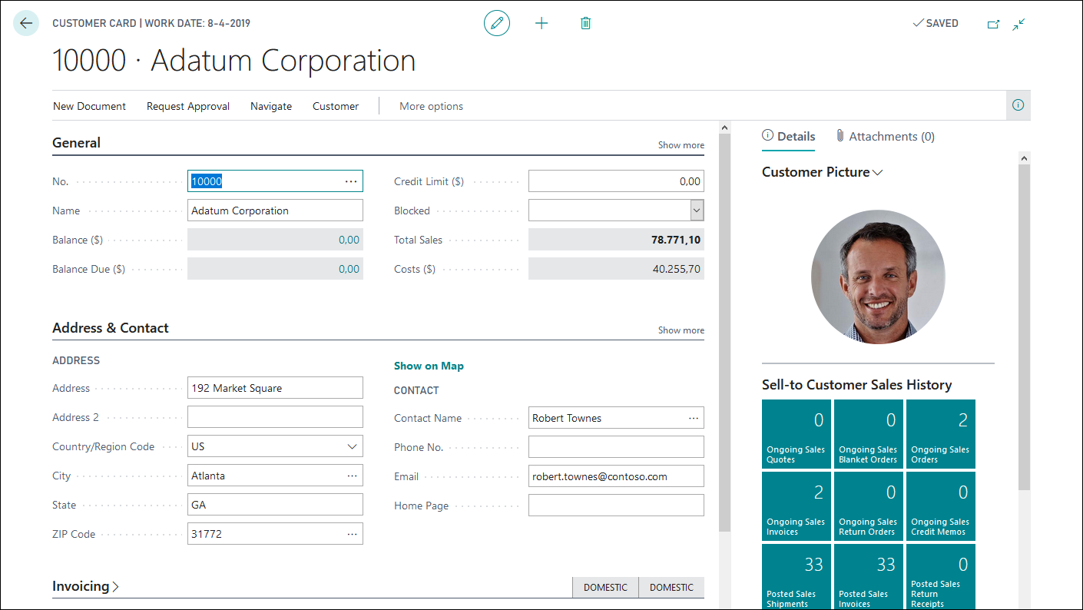The image size is (1083, 610).
Task: Open the Ongoing Sales Blanket Orders tile
Action: 869,434
